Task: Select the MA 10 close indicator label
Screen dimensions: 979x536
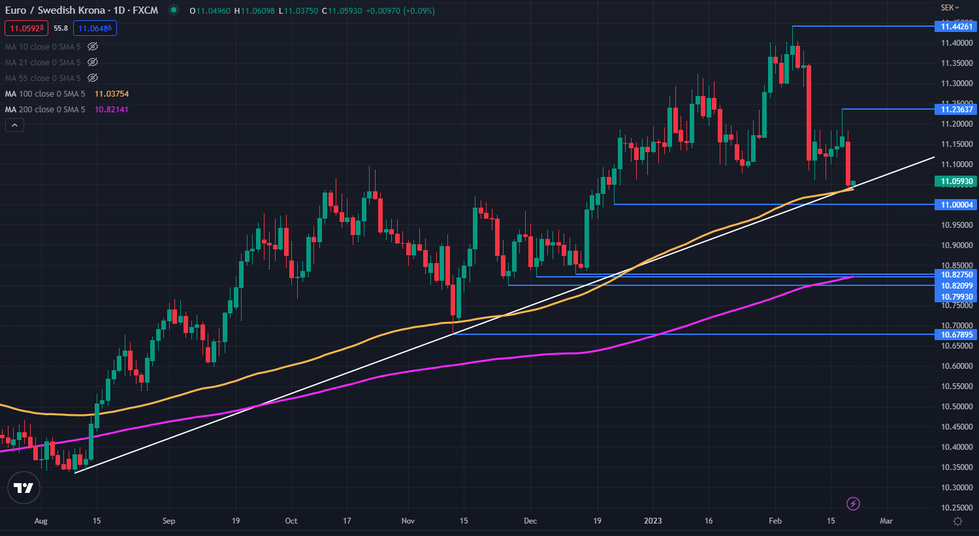Action: pyautogui.click(x=43, y=47)
